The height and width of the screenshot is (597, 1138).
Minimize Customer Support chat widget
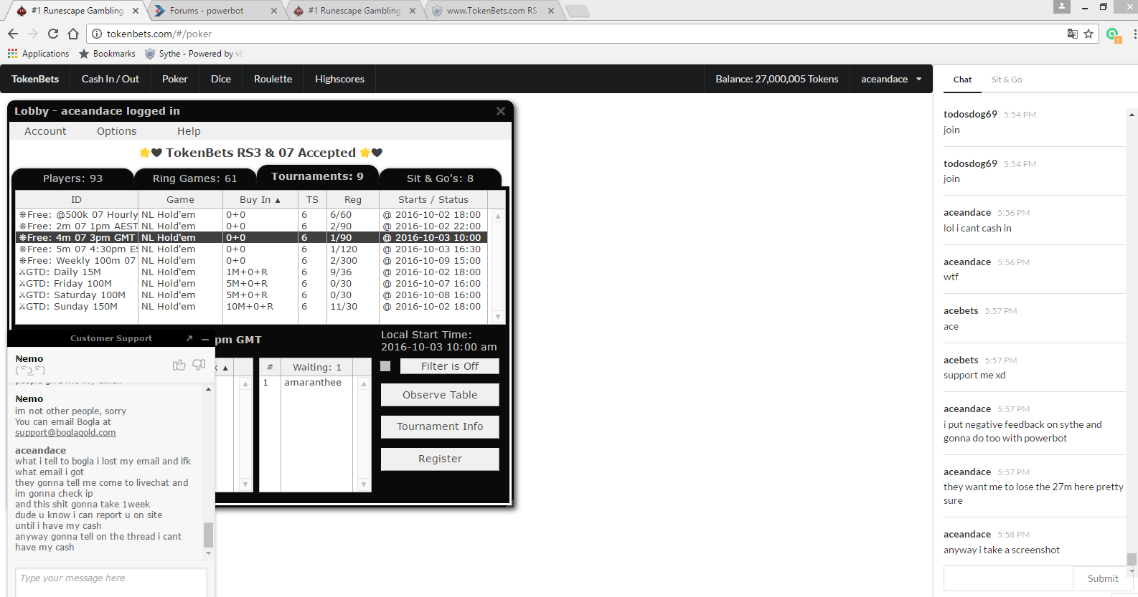205,339
